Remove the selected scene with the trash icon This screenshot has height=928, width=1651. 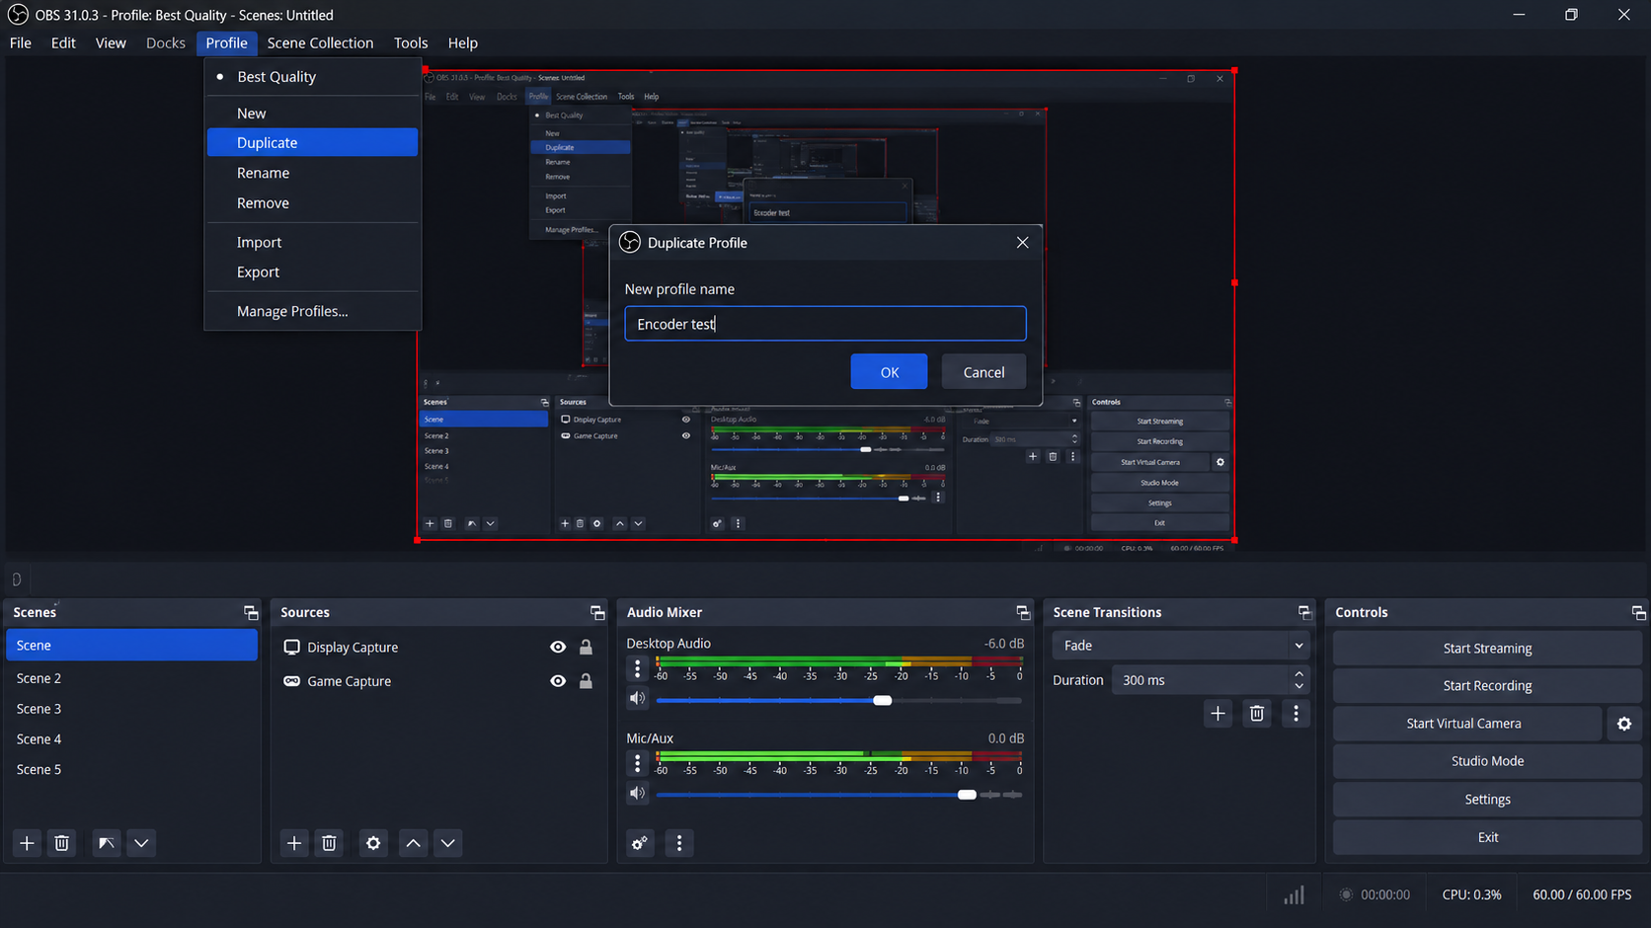coord(61,843)
